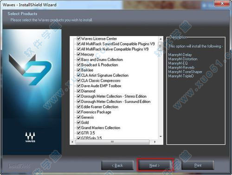Select the Grand Masters Collection entry
This screenshot has width=232, height=175.
coord(101,128)
